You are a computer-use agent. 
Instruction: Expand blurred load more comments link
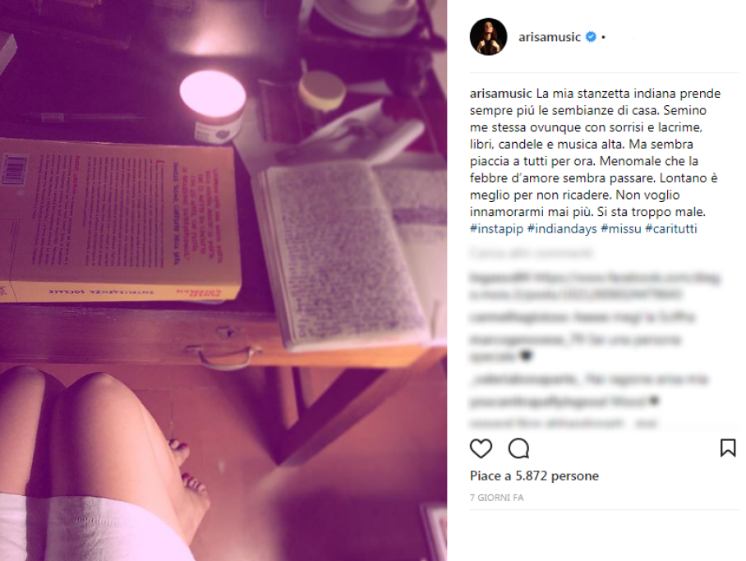tap(531, 253)
